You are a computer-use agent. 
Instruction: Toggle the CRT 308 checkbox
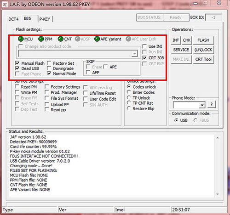144,58
